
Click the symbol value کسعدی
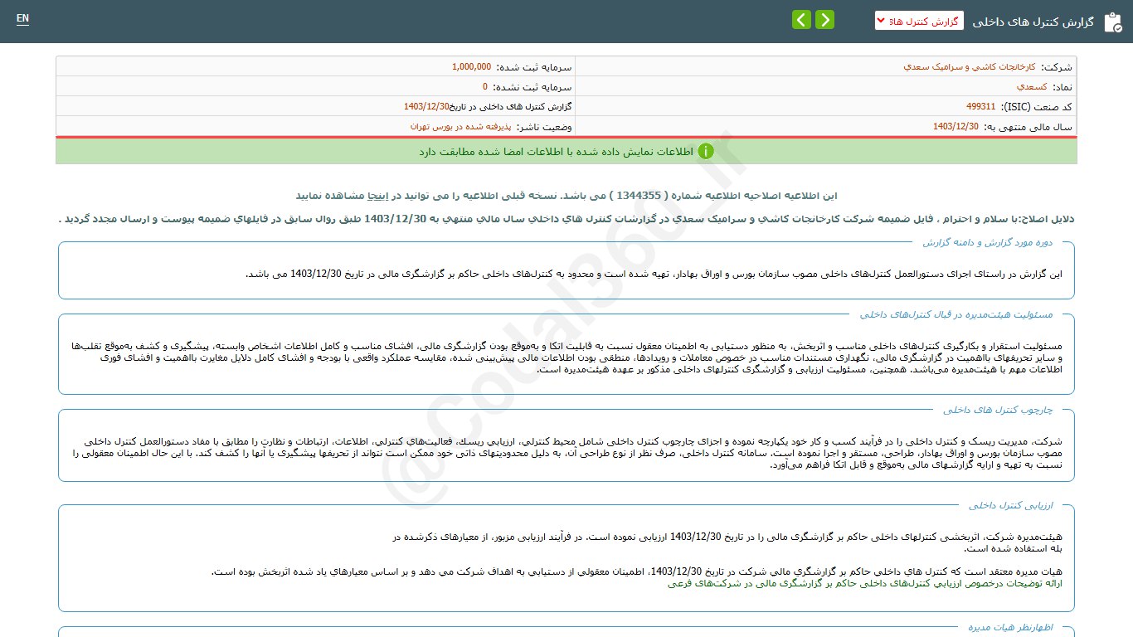[x=1032, y=86]
